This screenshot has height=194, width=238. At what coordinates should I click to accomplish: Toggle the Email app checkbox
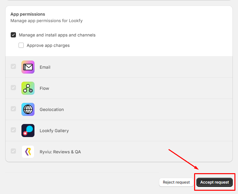[13, 66]
